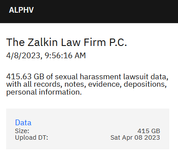Click the Upload DT: label
Viewport: 178px width, 162px height.
click(32, 137)
